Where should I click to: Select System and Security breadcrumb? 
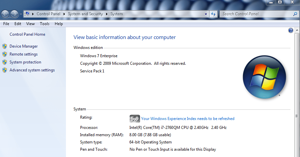coord(85,14)
